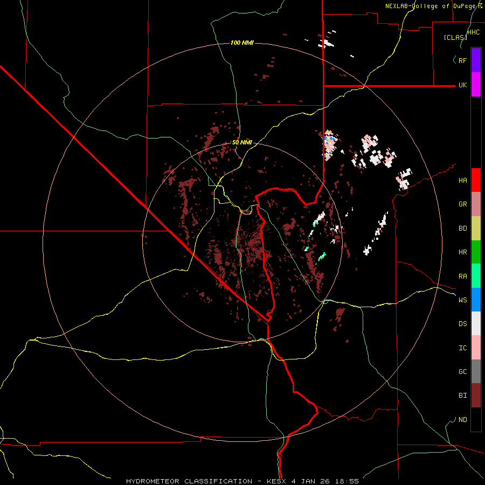Click the red HA color swatch
The image size is (485, 485).
tap(476, 180)
